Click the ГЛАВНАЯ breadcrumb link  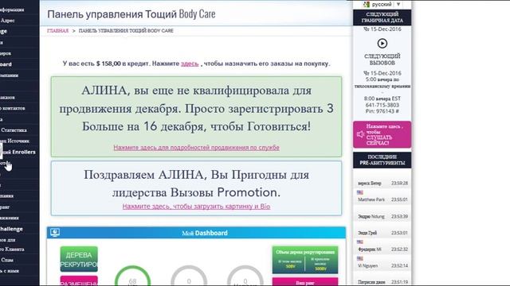coord(58,31)
